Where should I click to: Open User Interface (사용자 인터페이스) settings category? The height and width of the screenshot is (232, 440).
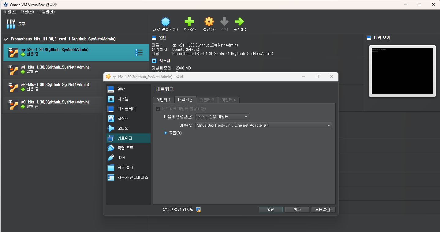pos(129,177)
